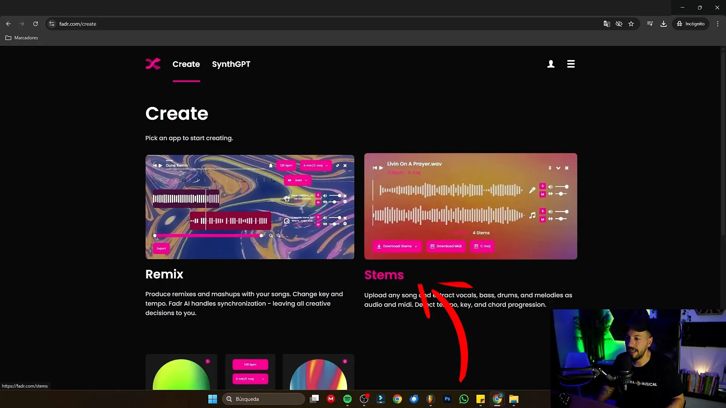Open the green sphere app card thumbnail
The image size is (726, 408).
point(181,372)
